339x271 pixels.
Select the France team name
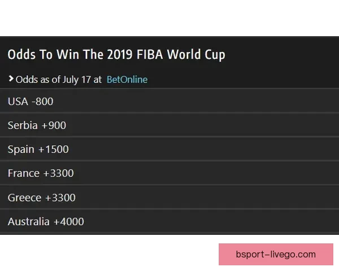point(24,173)
